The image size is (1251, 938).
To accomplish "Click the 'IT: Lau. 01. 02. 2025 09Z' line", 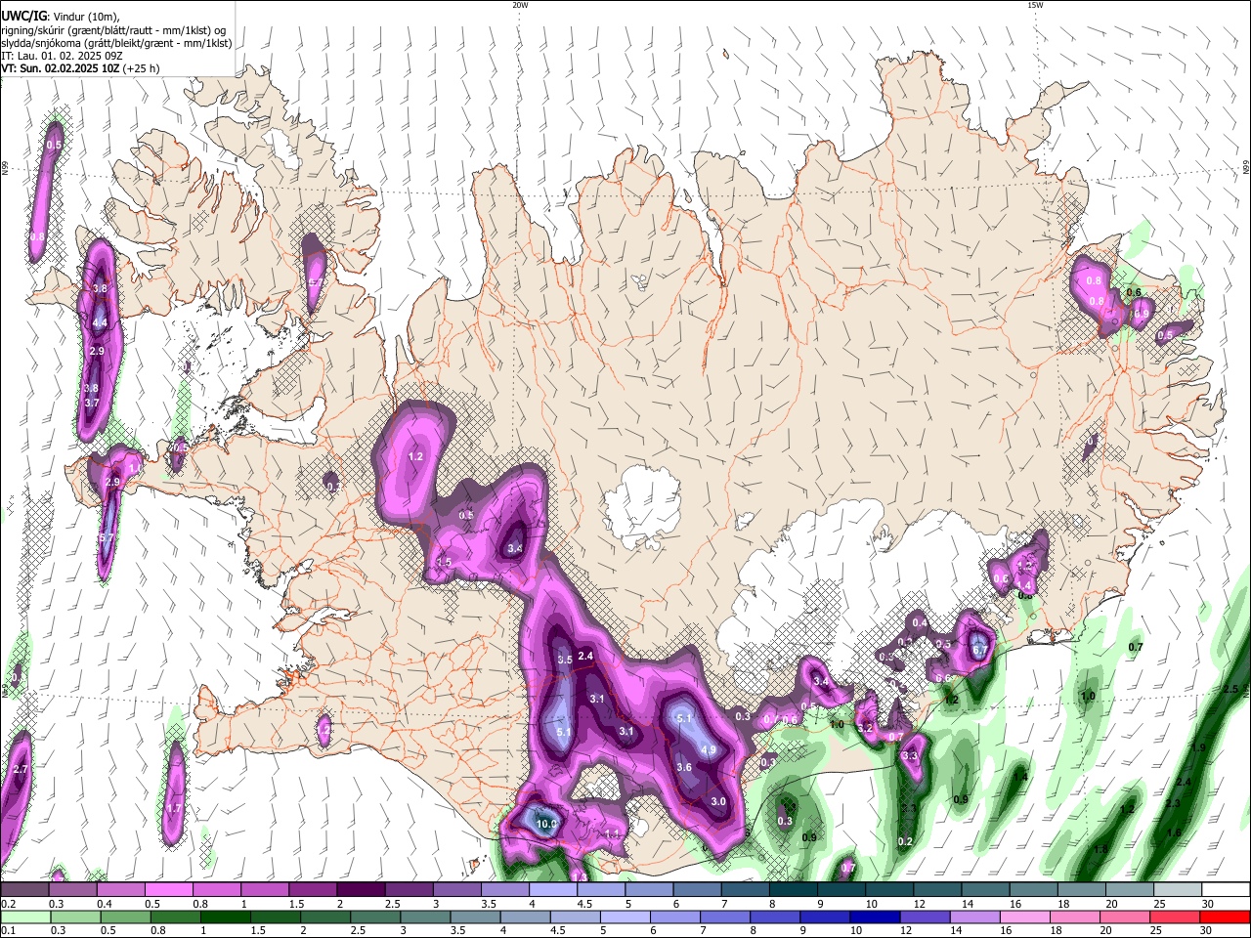I will coord(62,56).
